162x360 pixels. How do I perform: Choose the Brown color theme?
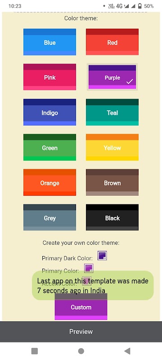coord(112,182)
